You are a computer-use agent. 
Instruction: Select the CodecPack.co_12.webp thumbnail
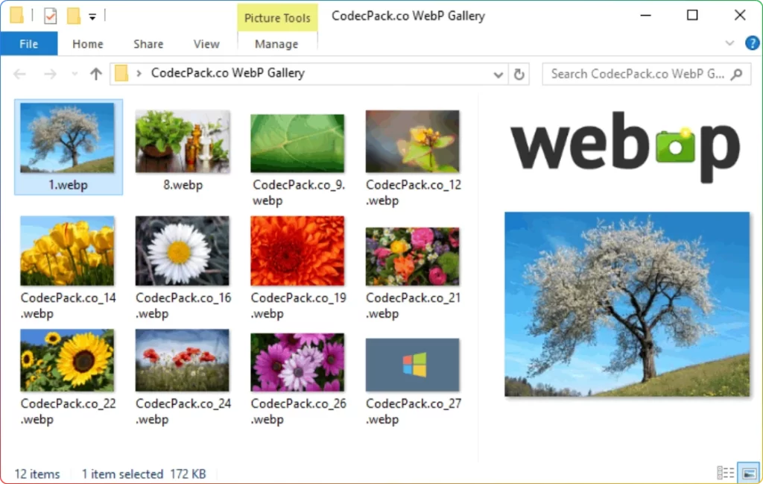tap(413, 141)
